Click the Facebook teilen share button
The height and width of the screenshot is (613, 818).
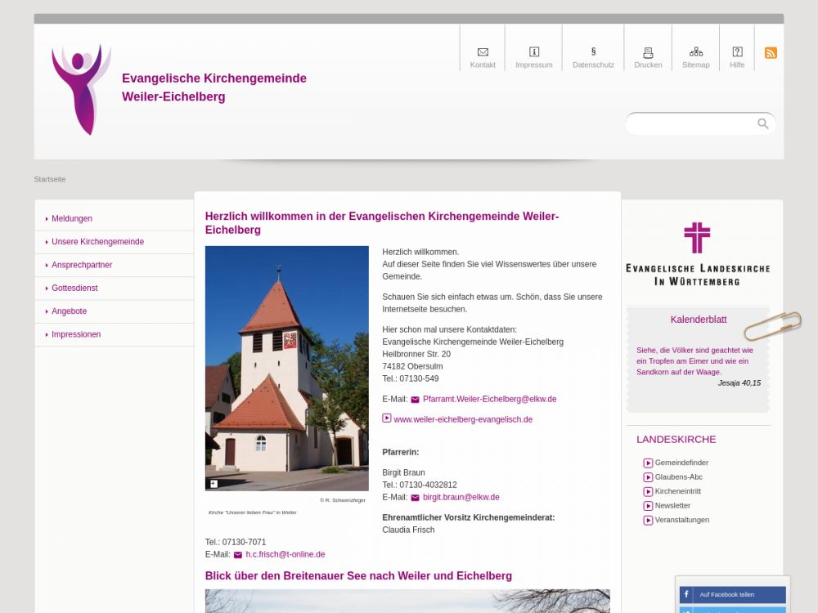click(733, 594)
